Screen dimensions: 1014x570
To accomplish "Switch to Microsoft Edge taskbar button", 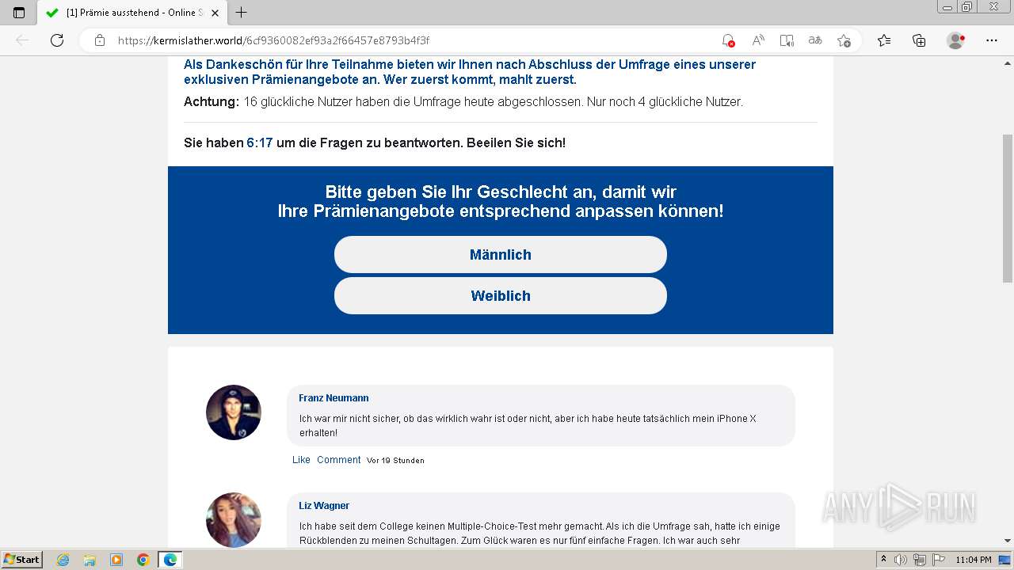I will [170, 560].
